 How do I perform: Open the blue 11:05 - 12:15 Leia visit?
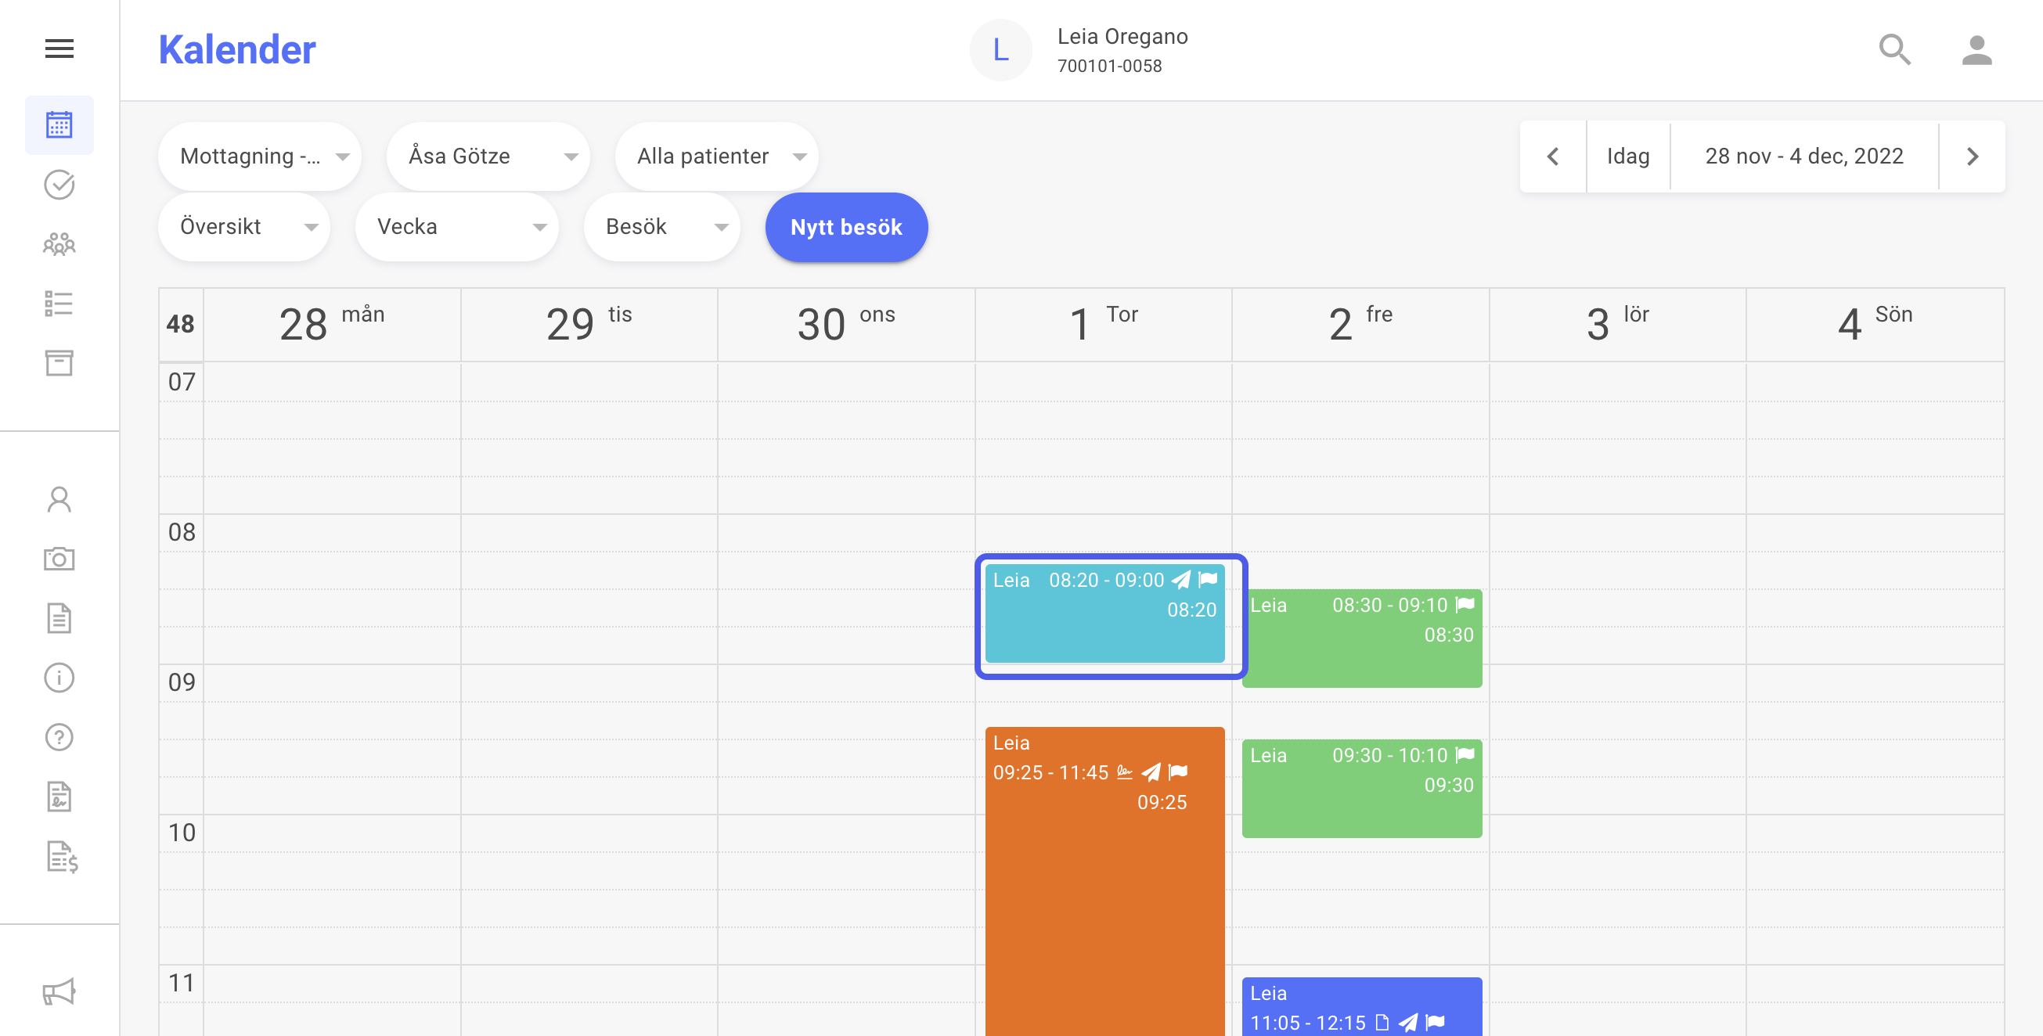click(1361, 1007)
